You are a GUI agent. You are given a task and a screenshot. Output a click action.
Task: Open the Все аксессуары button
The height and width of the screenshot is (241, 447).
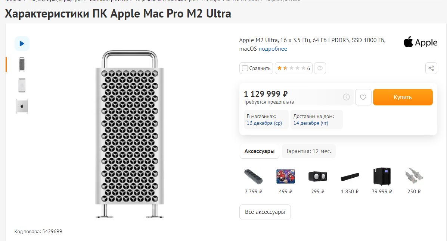pos(265,212)
